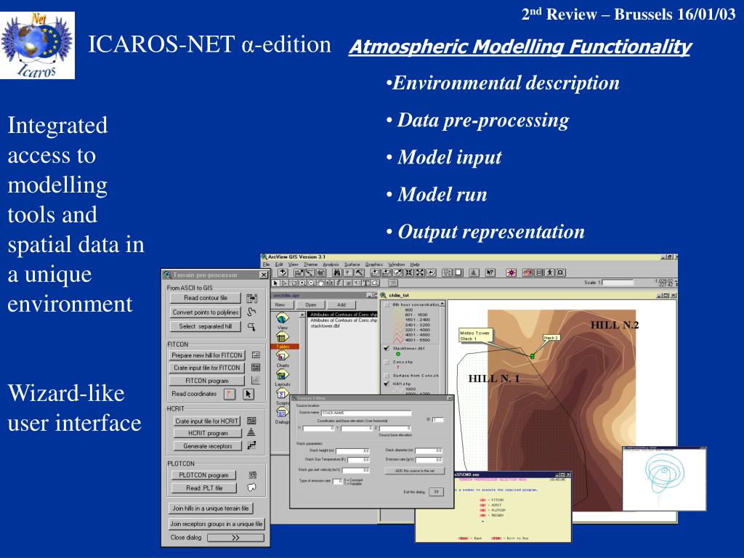Viewport: 744px width, 558px height.
Task: Click the arrow pointer icon next to Read coordinates
Action: coord(248,394)
